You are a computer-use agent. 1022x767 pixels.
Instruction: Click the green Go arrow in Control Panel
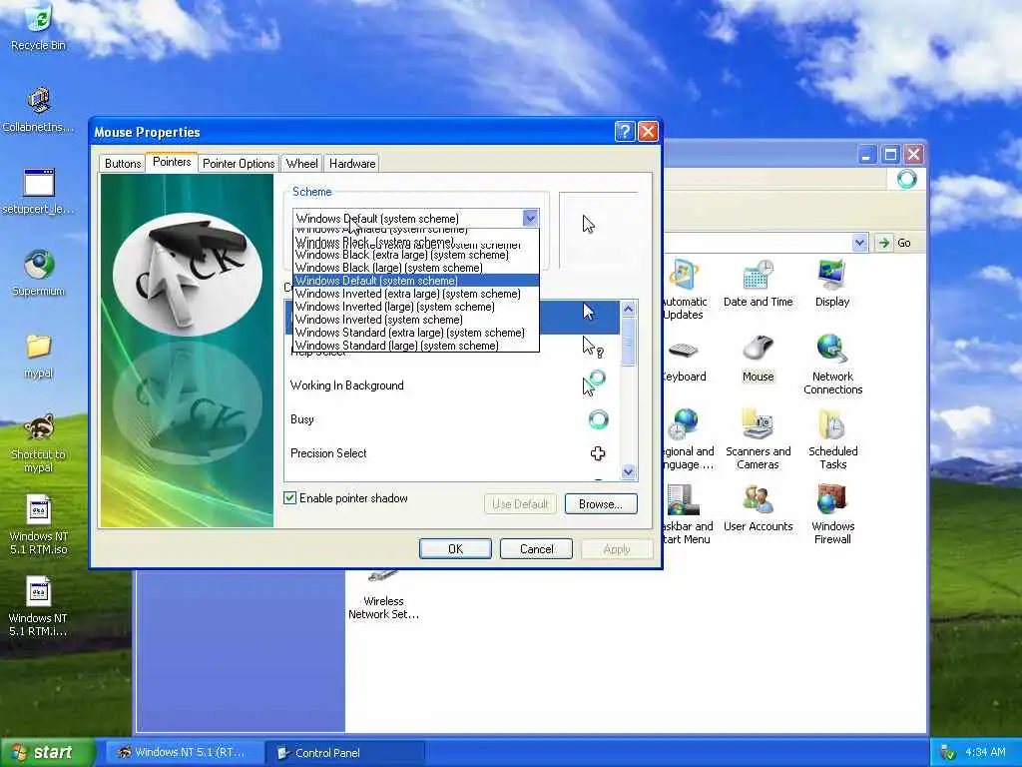point(884,243)
